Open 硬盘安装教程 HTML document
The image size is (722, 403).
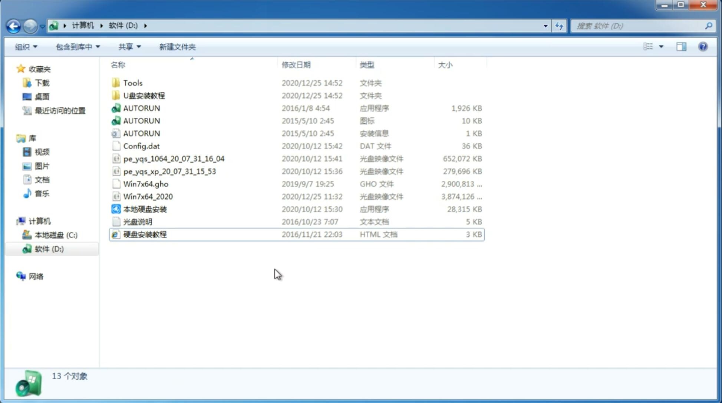[144, 234]
